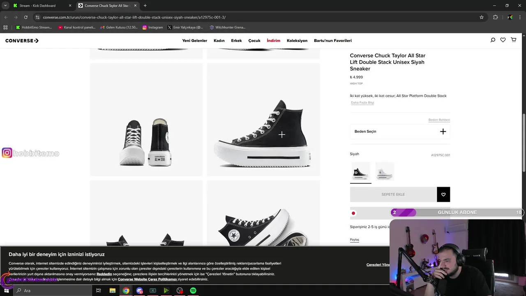Click the Sepete Ekle button
This screenshot has width=526, height=296.
point(393,194)
